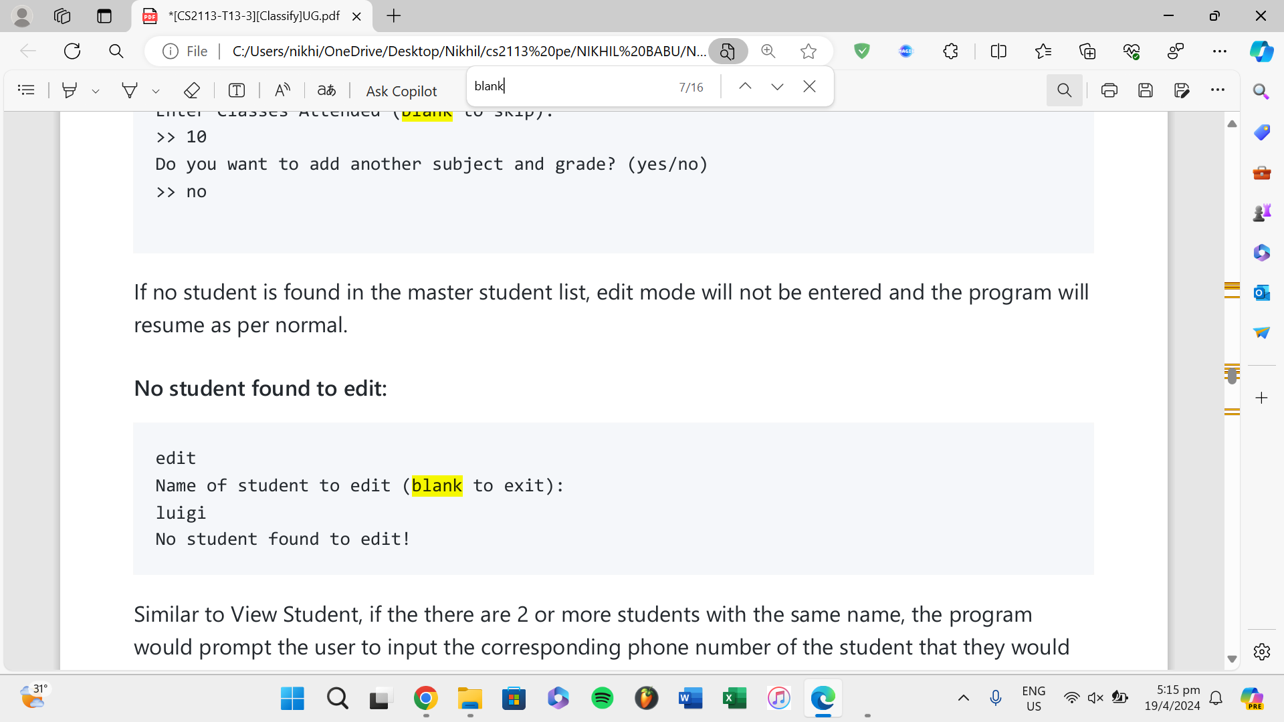Click the translate icon
This screenshot has width=1284, height=722.
[326, 90]
